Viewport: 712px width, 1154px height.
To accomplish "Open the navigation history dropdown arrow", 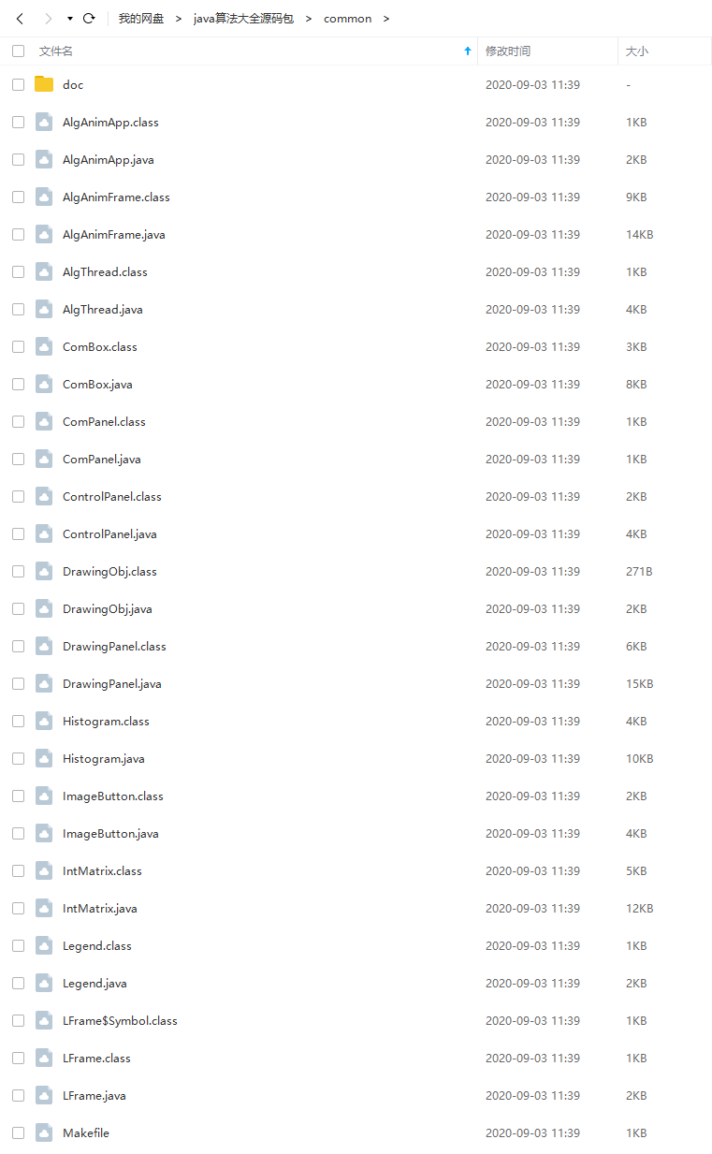I will click(70, 19).
